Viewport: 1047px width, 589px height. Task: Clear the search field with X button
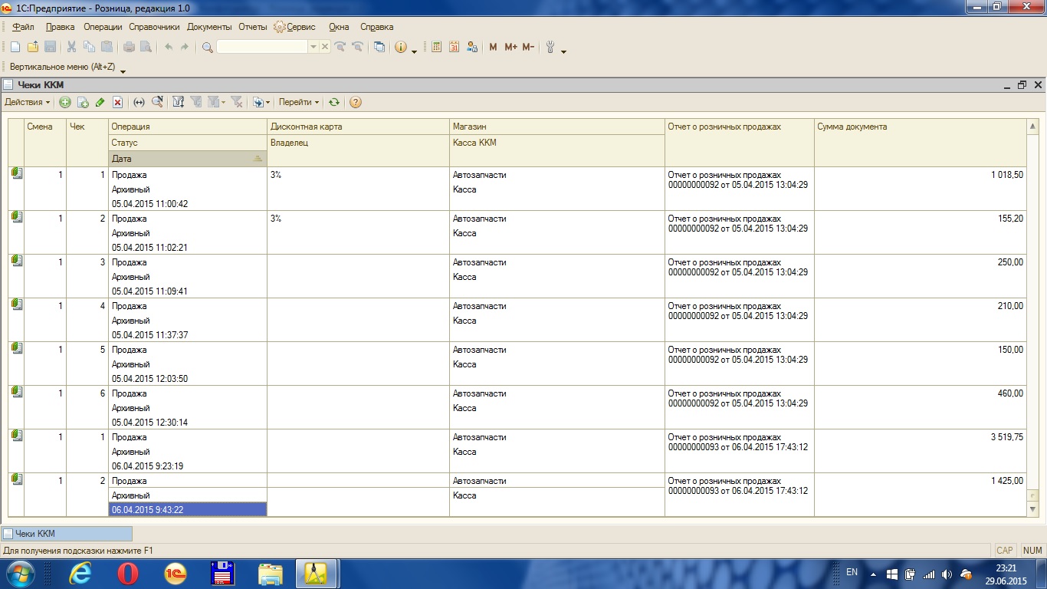pyautogui.click(x=324, y=47)
